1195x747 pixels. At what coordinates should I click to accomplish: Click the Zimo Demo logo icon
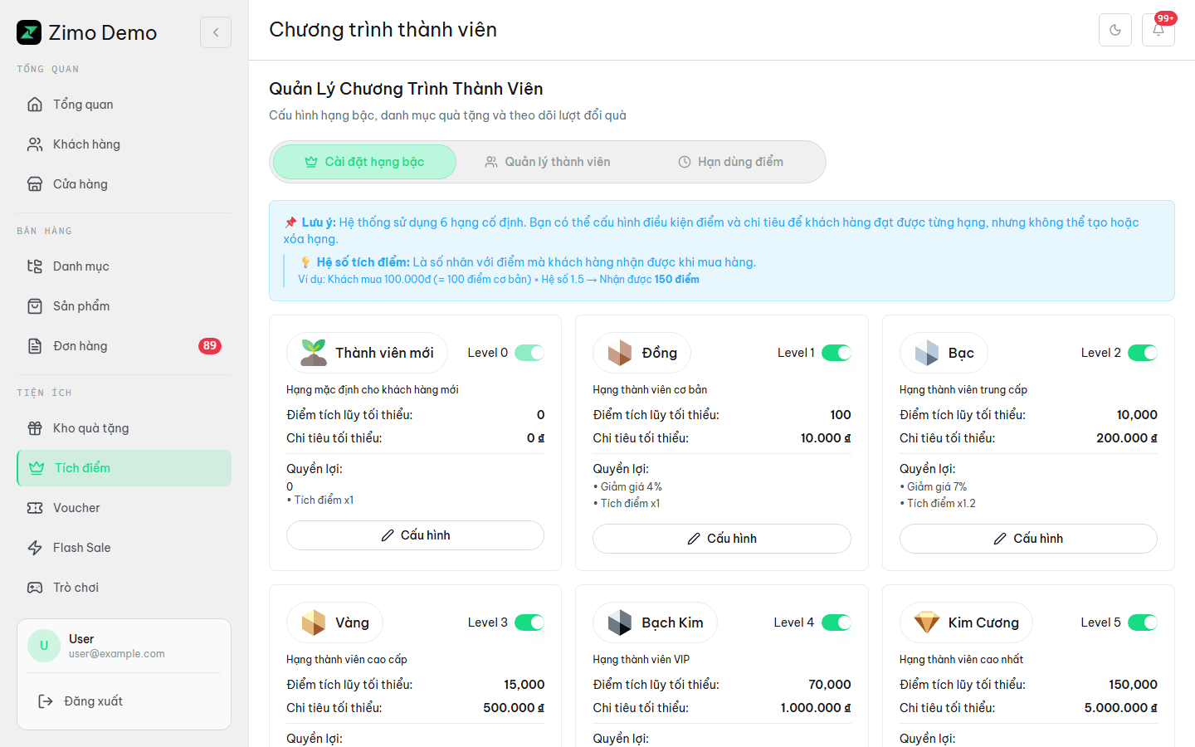coord(29,32)
